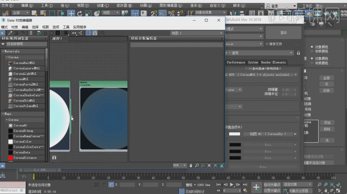Image resolution: width=347 pixels, height=194 pixels.
Task: Open the 实用程序 menu in Slate editor
Action: click(x=80, y=27)
